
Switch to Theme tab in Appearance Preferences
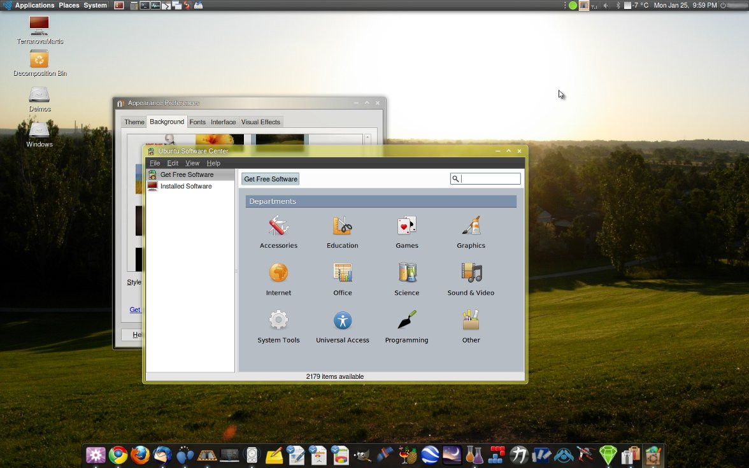point(134,122)
